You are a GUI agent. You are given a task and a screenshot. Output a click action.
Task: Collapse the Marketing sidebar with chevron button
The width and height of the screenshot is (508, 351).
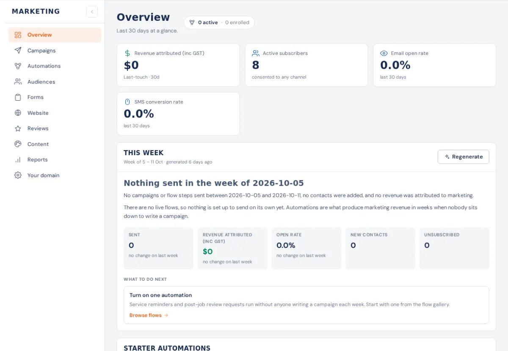click(92, 12)
